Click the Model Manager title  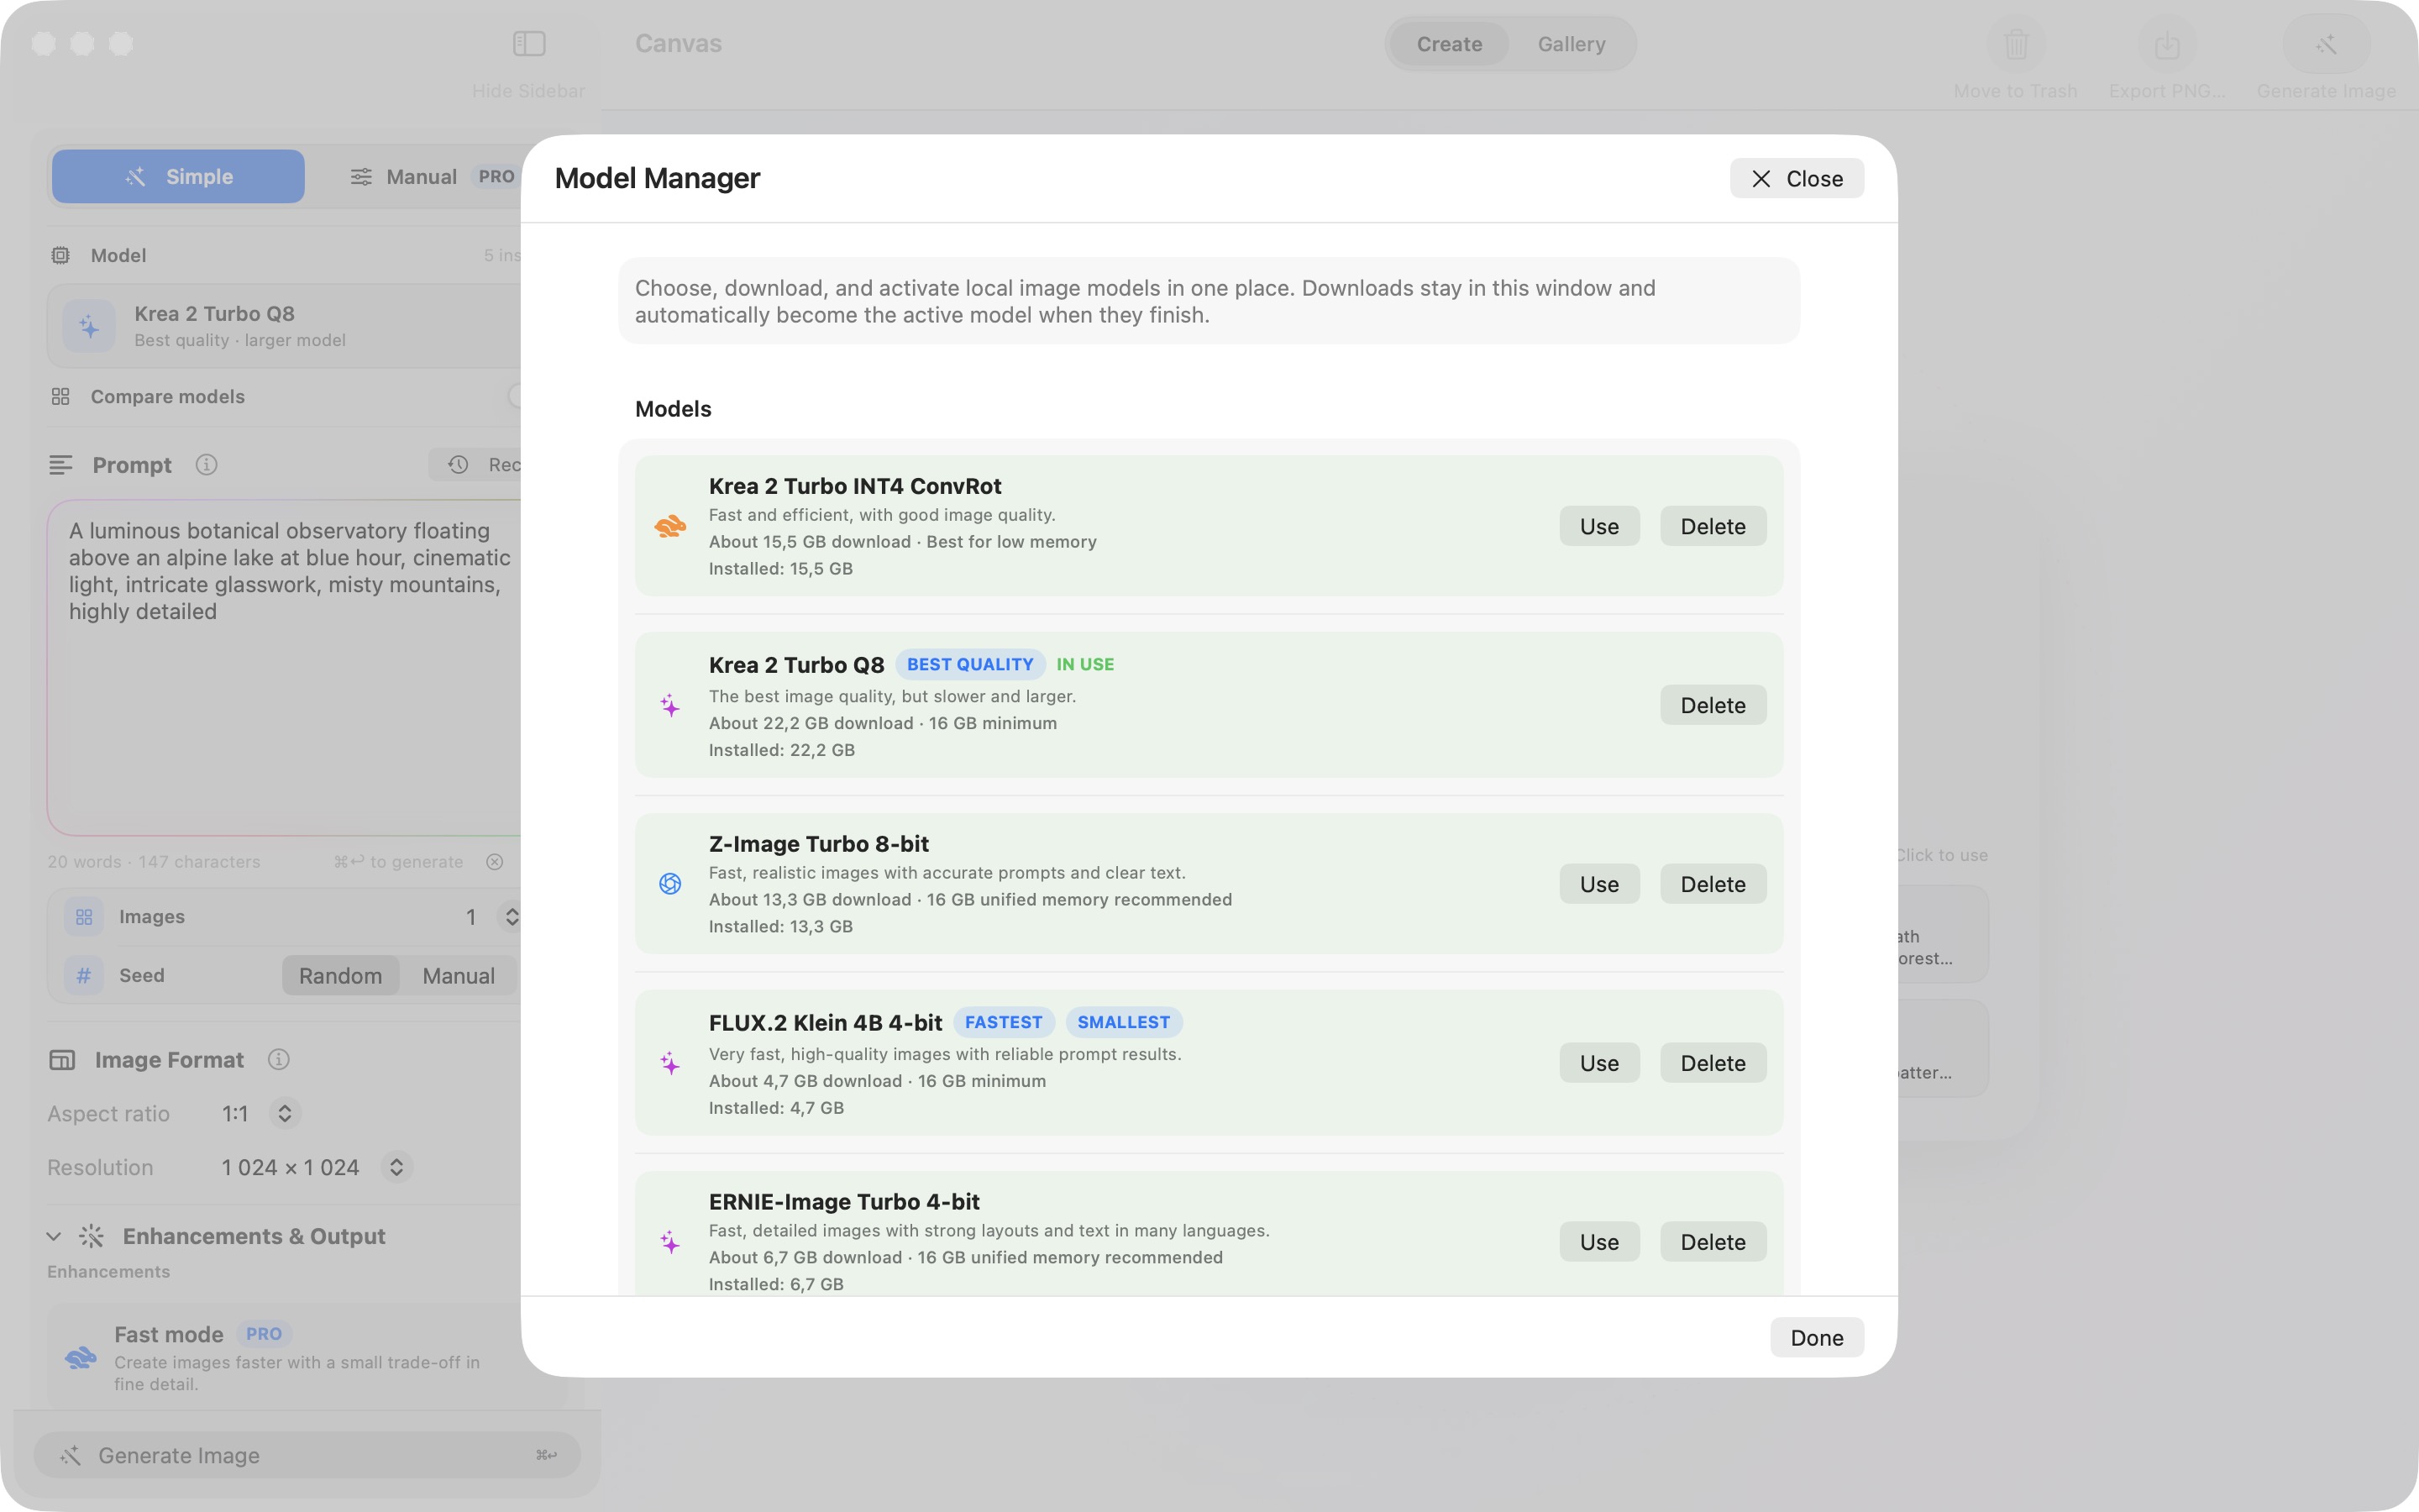tap(658, 178)
